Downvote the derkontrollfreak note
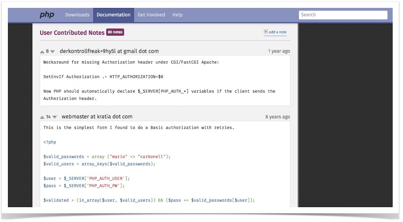 click(x=52, y=52)
